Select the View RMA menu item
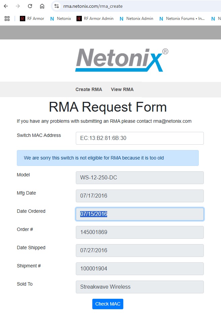 click(122, 89)
